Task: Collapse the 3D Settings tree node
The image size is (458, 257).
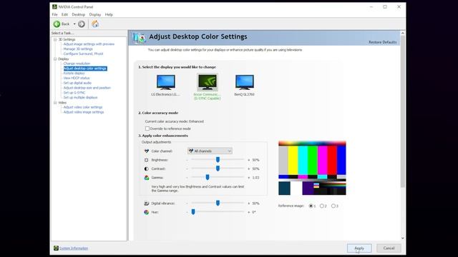Action: [55, 39]
